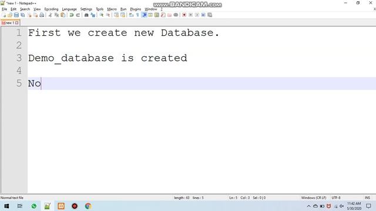Open the Action Center notifications icon

coord(368,206)
